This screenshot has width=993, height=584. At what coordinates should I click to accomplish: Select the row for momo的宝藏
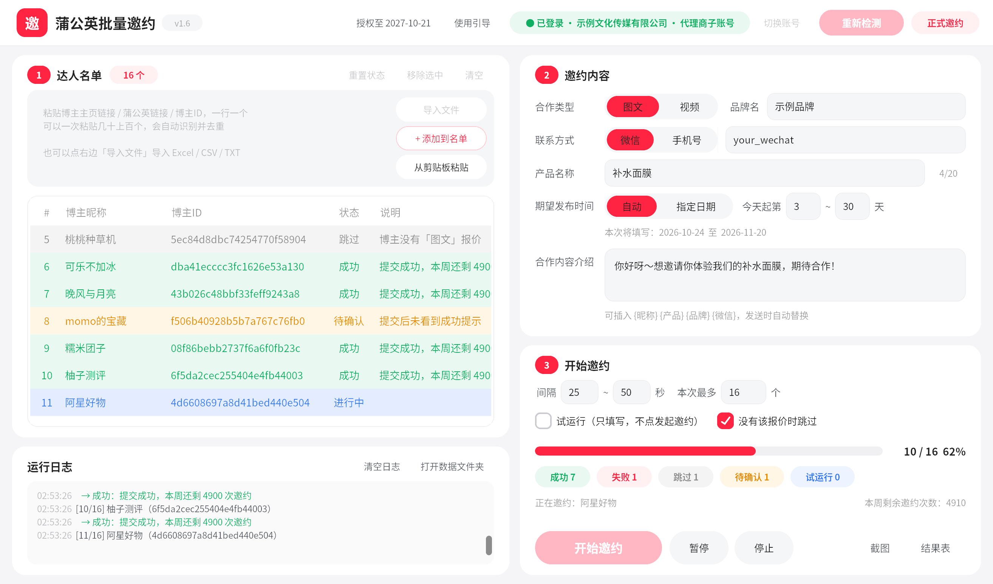tap(260, 321)
